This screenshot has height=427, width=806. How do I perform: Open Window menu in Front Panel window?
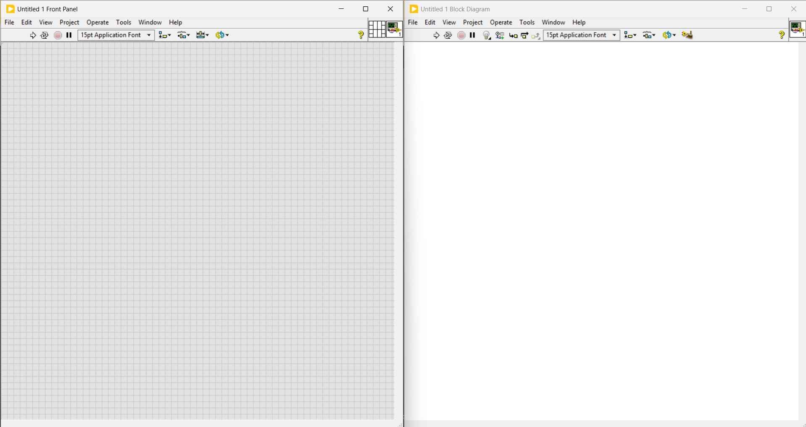(x=150, y=23)
